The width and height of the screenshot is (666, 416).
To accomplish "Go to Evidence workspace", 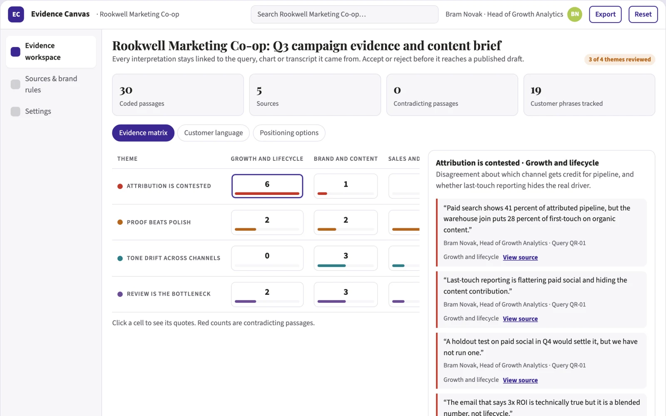I will 51,52.
